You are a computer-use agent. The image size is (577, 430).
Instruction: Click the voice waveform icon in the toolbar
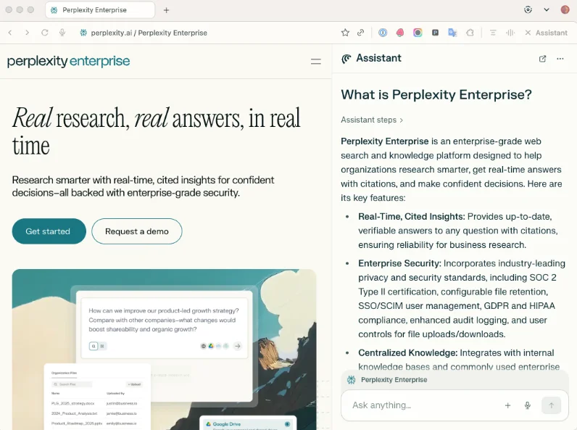click(510, 33)
